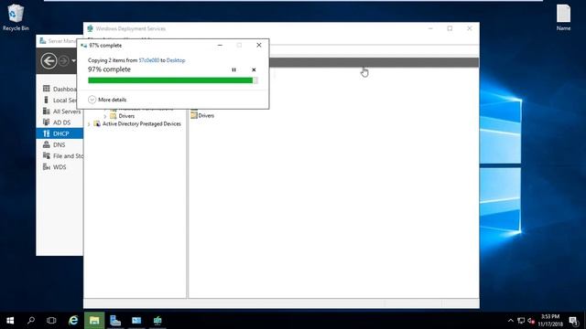Minimize the 97% complete copy dialog

click(x=220, y=45)
